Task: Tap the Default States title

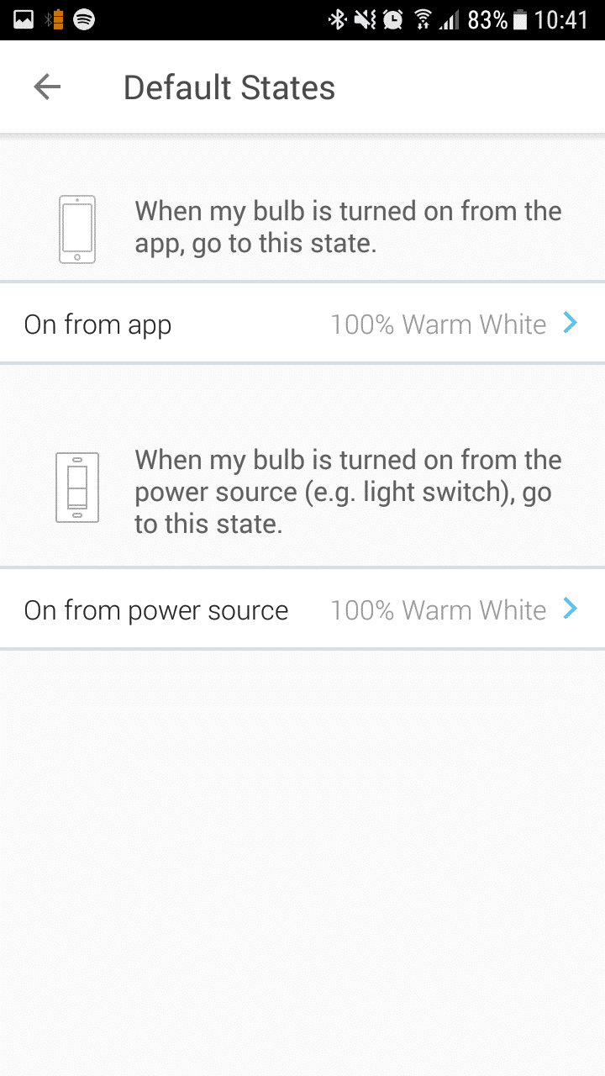Action: [229, 87]
